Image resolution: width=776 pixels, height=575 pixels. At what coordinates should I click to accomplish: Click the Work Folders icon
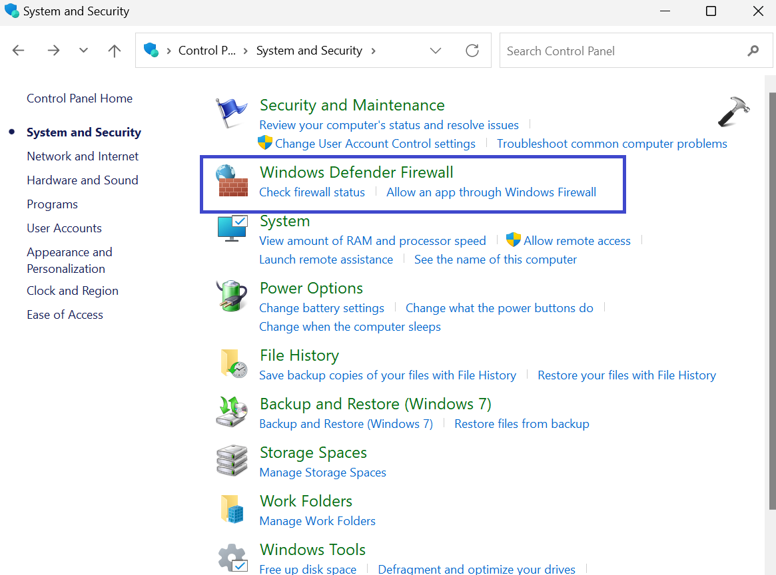232,508
